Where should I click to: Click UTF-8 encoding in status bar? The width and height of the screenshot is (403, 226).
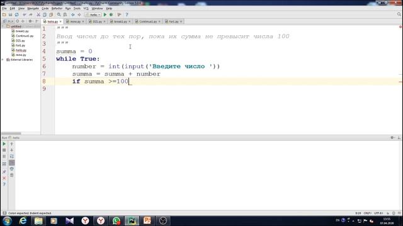(378, 213)
